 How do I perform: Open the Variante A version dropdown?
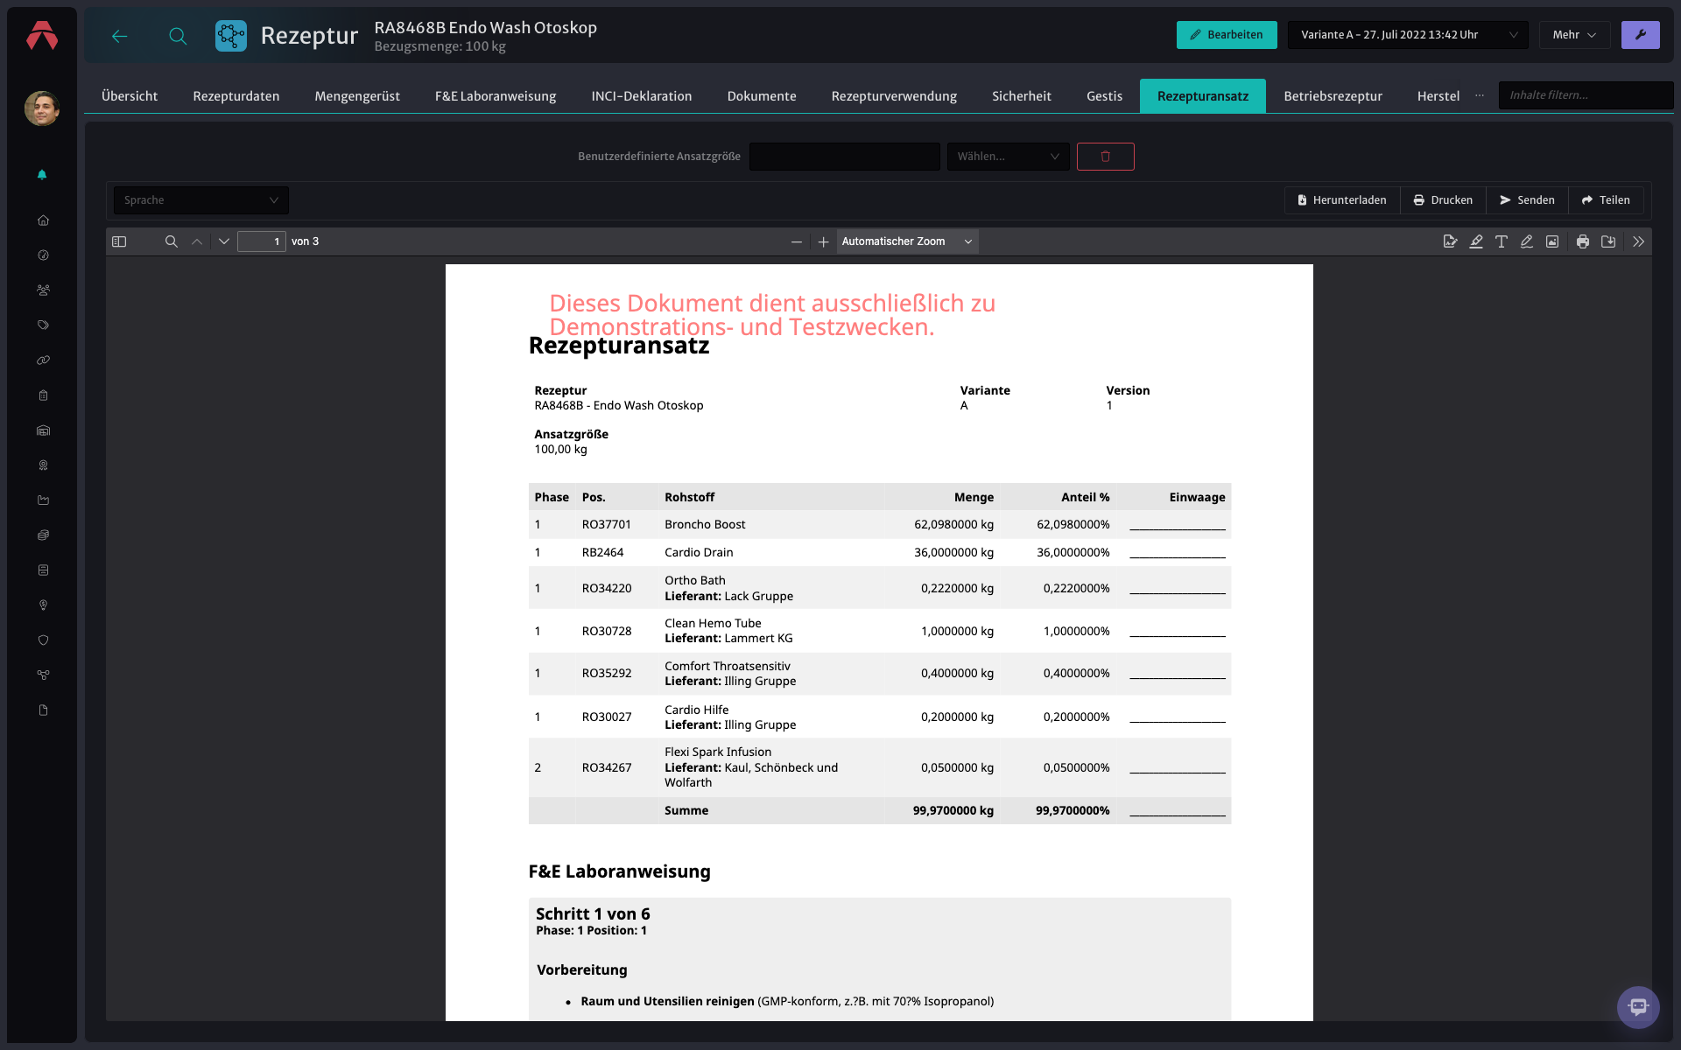[x=1408, y=35]
